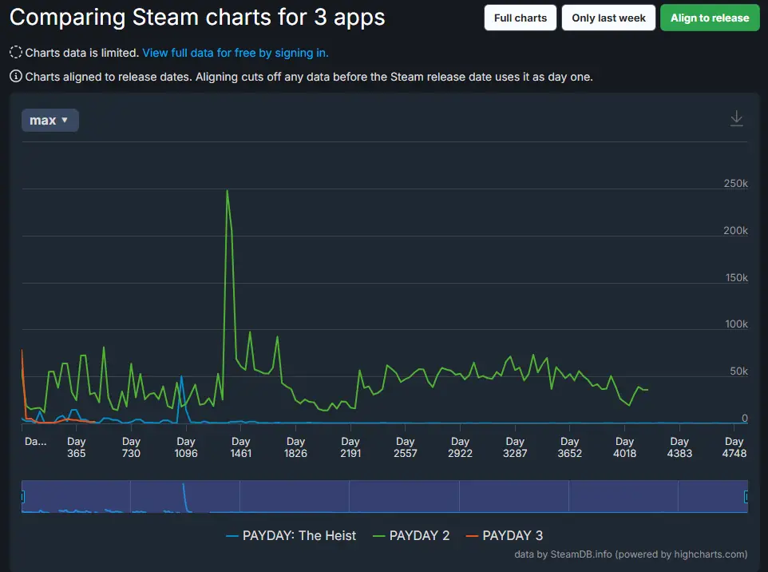
Task: Toggle PAYDAY 2 series in legend
Action: [410, 535]
